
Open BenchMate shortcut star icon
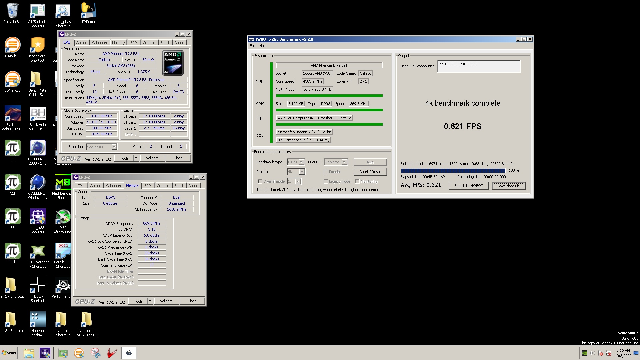pyautogui.click(x=37, y=49)
